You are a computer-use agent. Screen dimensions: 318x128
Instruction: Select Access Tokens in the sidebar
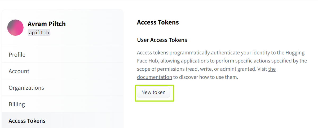[27, 121]
